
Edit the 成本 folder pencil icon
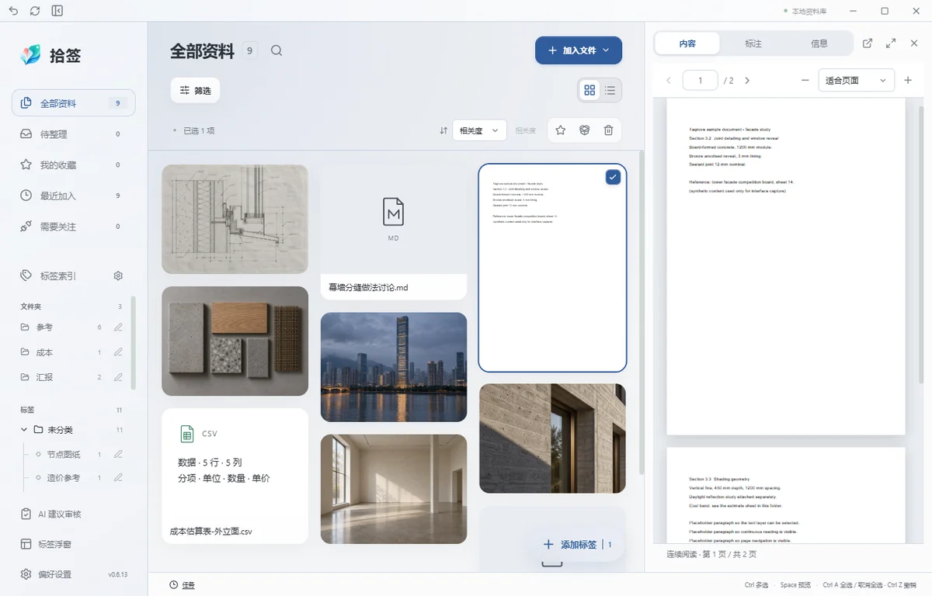[118, 352]
